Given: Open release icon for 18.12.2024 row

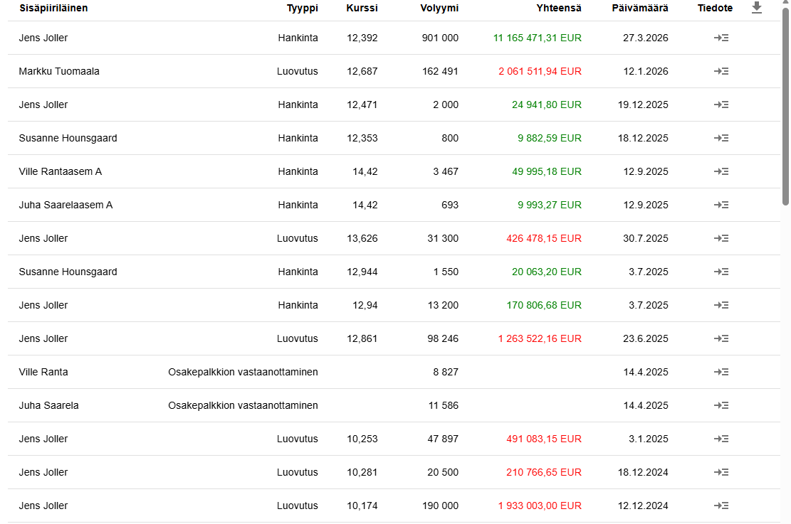Looking at the screenshot, I should [x=721, y=472].
